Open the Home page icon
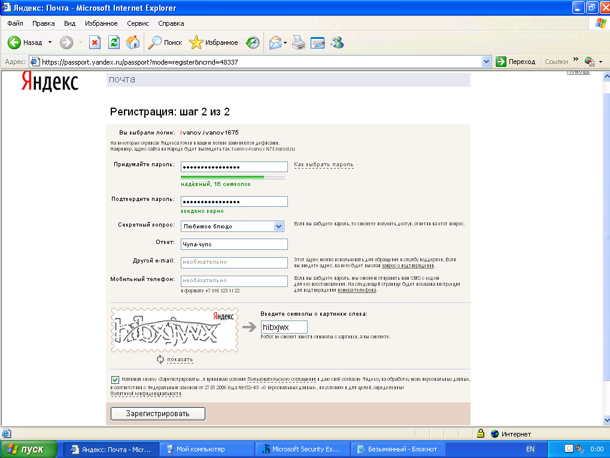 click(133, 42)
